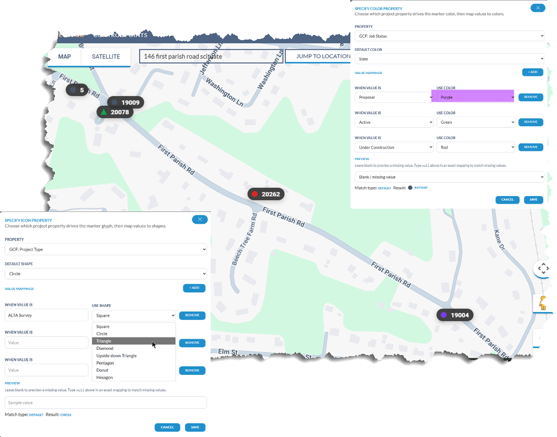Select Pentagon from shape list
The height and width of the screenshot is (437, 557).
tap(134, 363)
